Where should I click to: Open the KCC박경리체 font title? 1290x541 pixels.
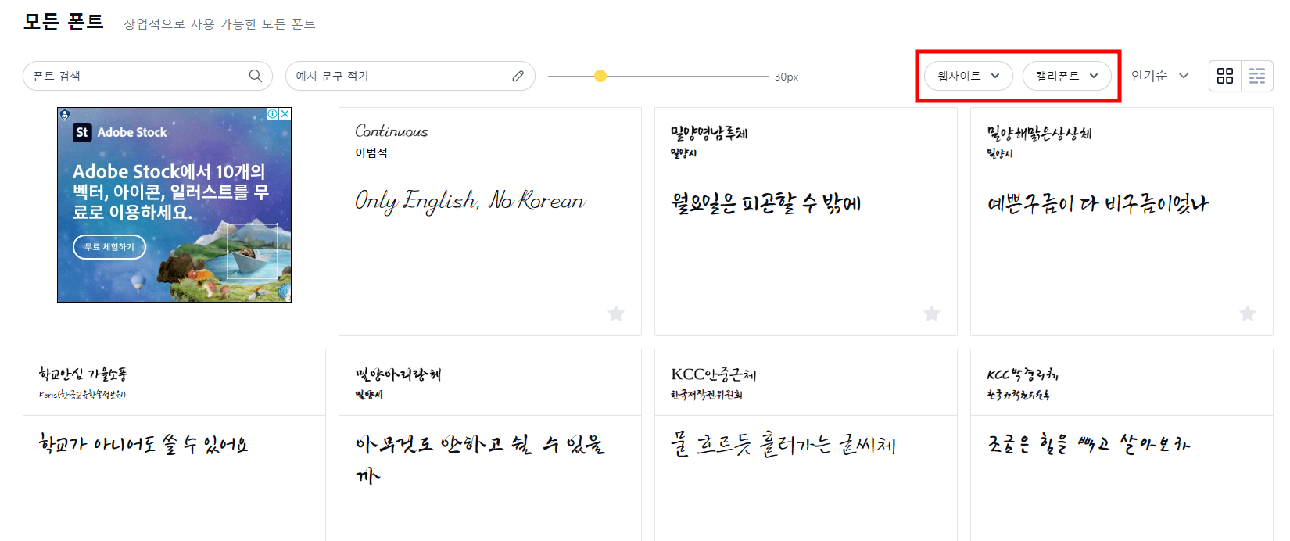click(1023, 374)
